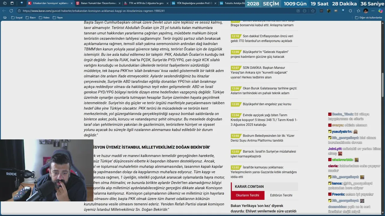This screenshot has width=385, height=216.
Task: Click the İSTANBUL MİLLETVEKİLİMİZ DOĞAN BEKİN'DİR subheading
Action: 152,147
